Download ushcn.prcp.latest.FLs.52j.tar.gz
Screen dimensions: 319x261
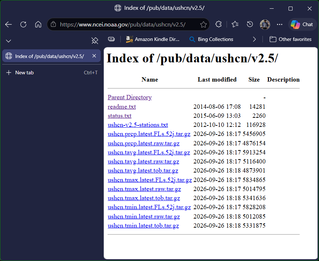(x=149, y=134)
